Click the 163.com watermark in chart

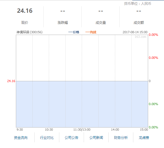[x=140, y=37]
